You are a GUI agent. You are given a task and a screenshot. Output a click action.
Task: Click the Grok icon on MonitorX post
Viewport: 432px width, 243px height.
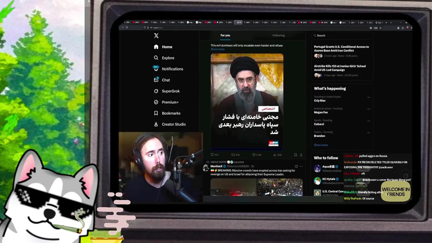(296, 166)
